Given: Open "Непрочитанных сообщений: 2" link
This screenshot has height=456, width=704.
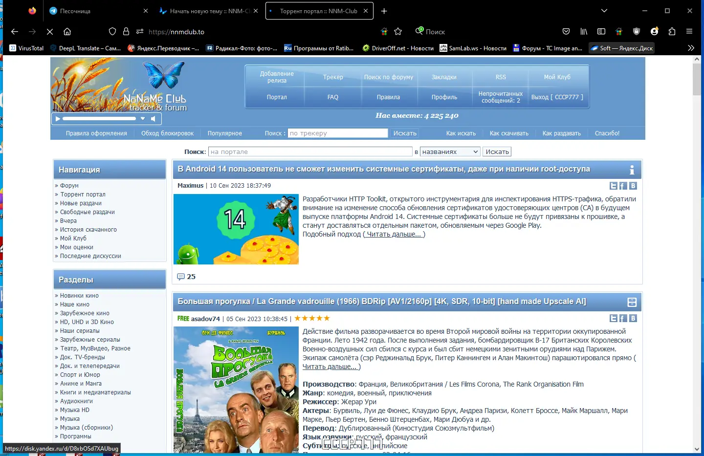Looking at the screenshot, I should tap(501, 97).
